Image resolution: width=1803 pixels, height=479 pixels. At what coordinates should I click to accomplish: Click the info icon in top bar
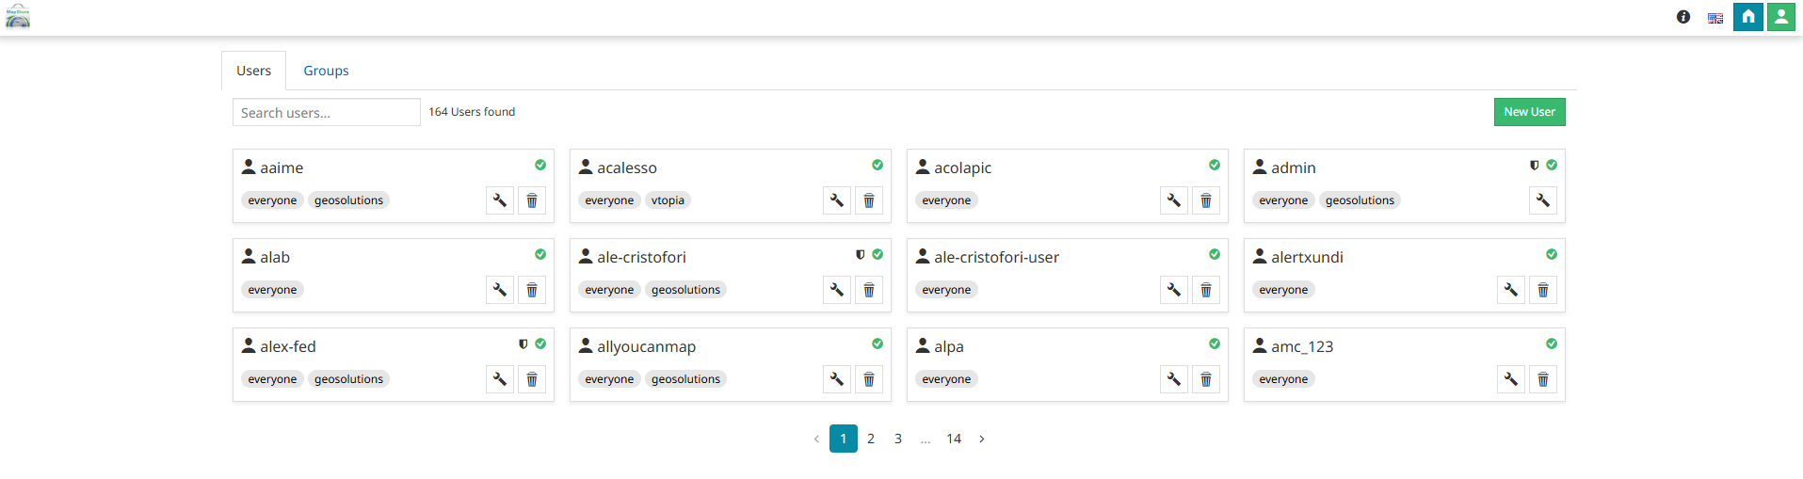pyautogui.click(x=1683, y=17)
